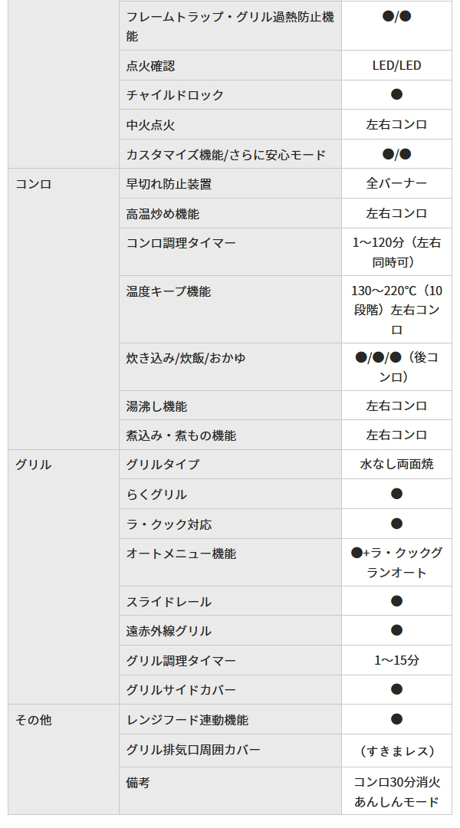Click the チャイルドロック black dot marker

click(396, 94)
